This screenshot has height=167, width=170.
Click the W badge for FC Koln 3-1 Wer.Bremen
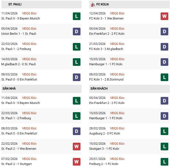coord(165,16)
